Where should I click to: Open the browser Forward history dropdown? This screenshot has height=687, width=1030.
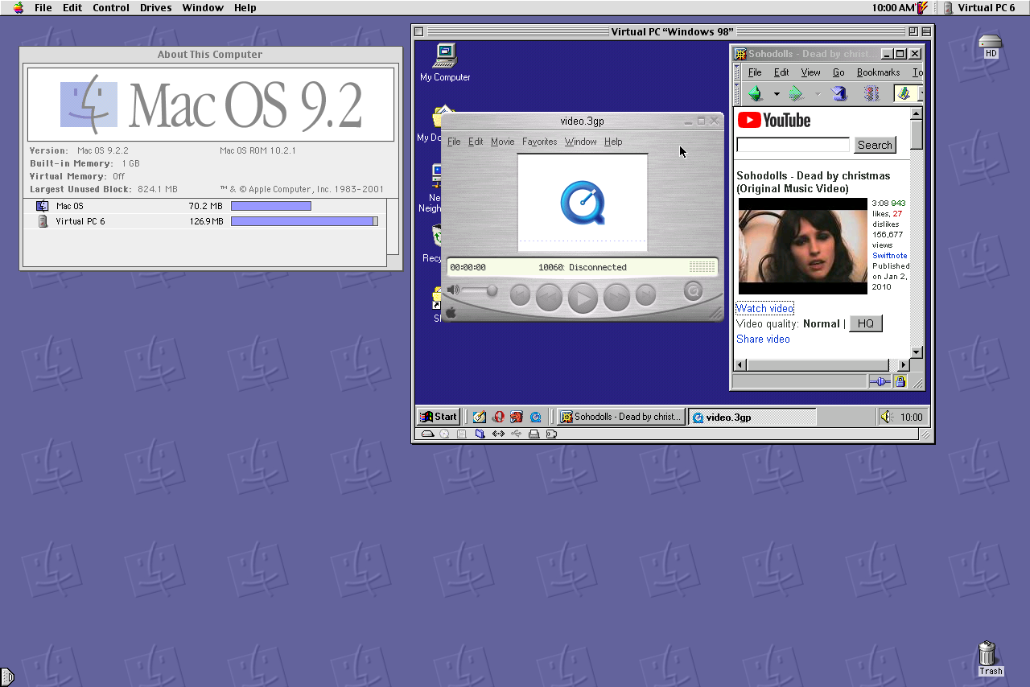tap(818, 94)
